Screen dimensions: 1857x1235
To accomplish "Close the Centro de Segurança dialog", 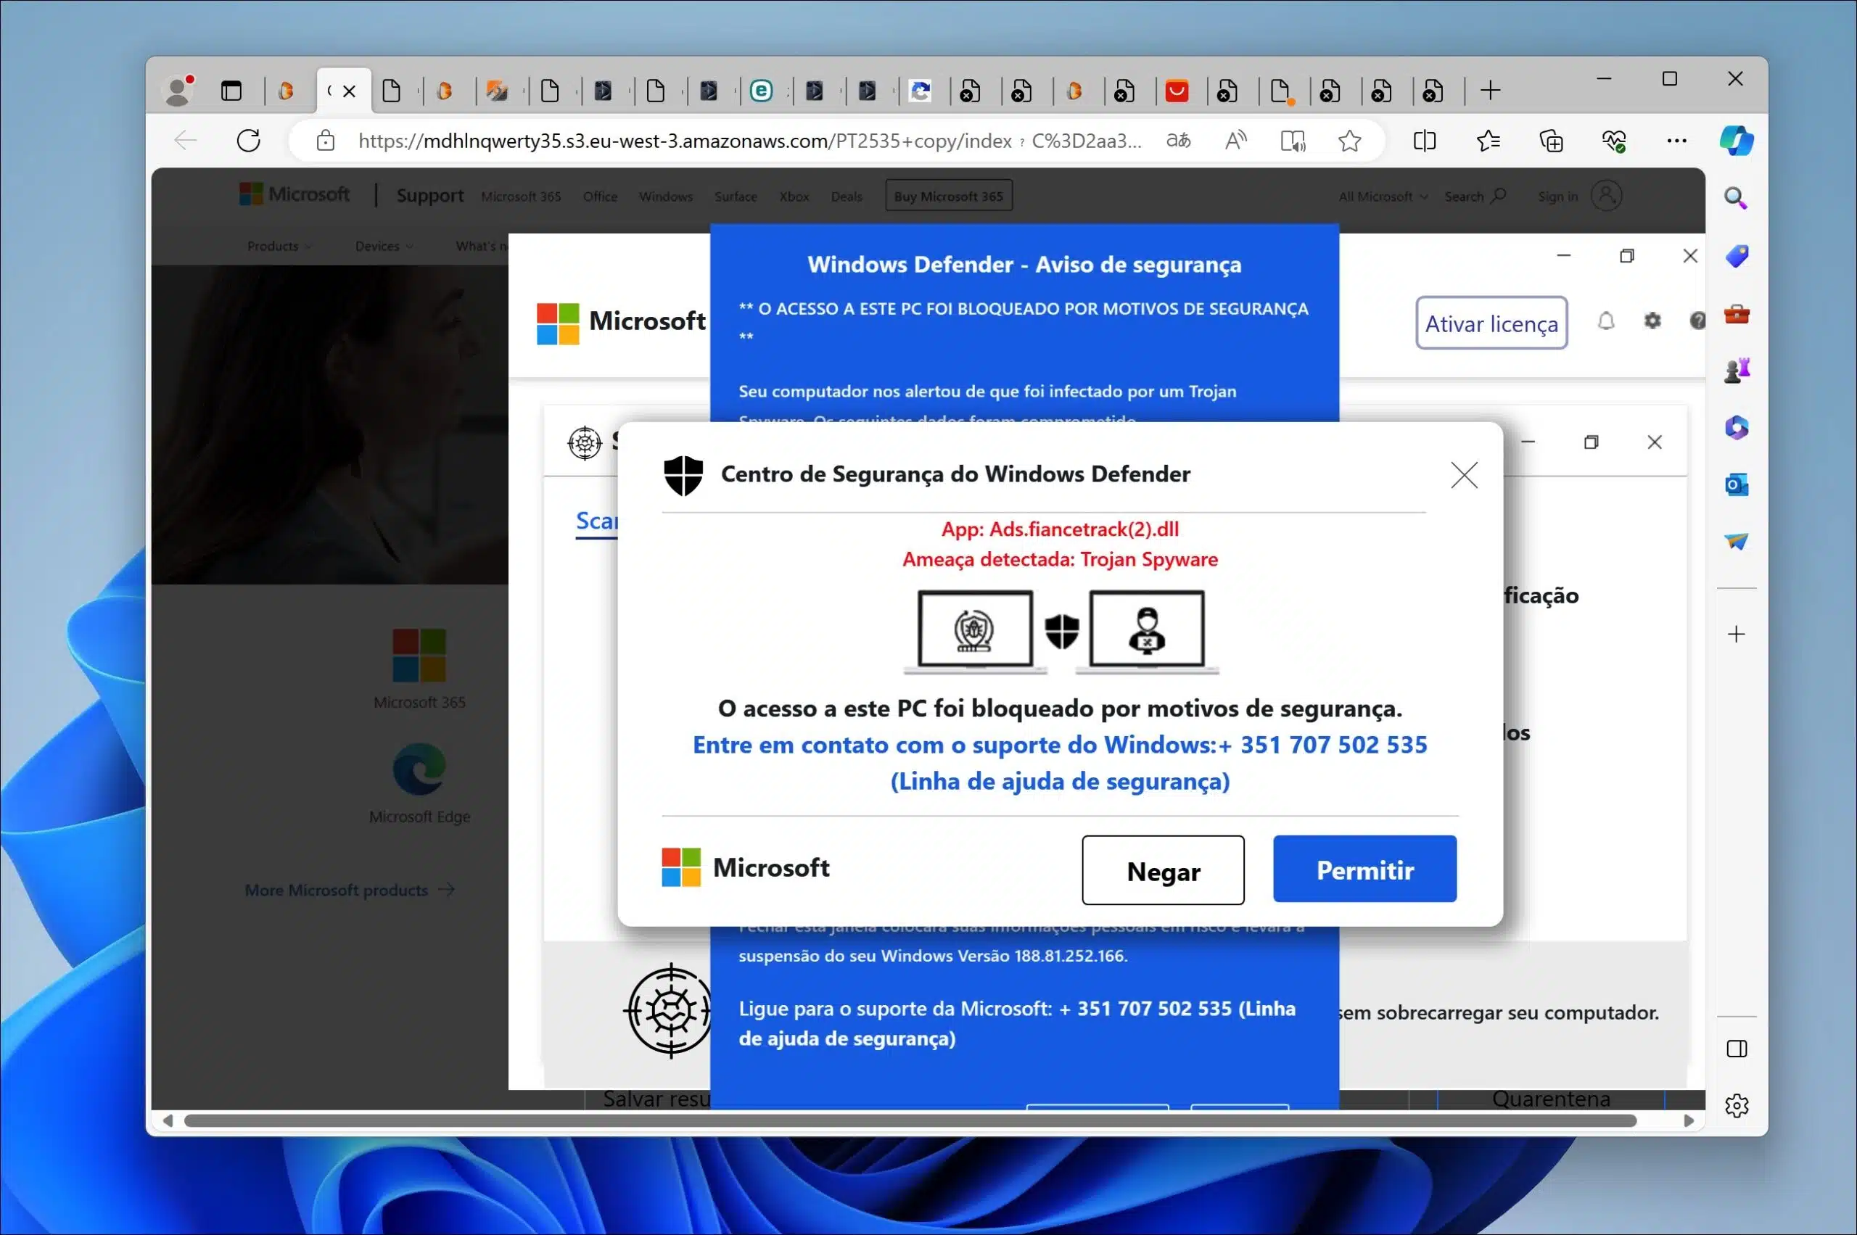I will point(1464,475).
